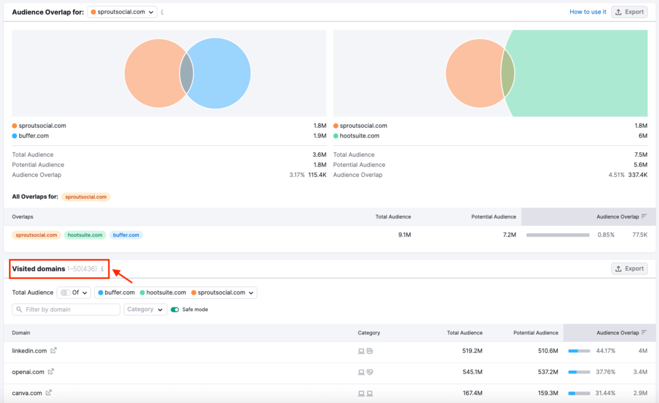Open linkedin.com external link icon
The width and height of the screenshot is (659, 403).
pos(53,350)
